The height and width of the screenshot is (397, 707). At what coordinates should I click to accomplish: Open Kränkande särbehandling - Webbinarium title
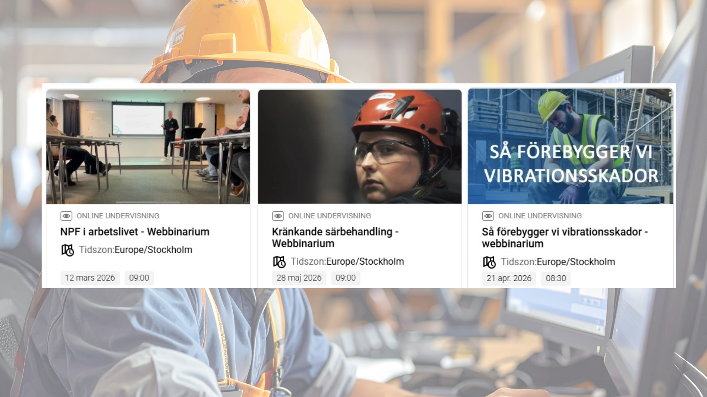(335, 237)
